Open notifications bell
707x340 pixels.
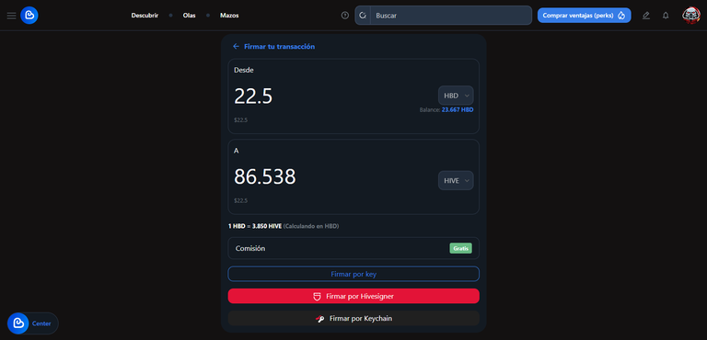click(x=666, y=16)
